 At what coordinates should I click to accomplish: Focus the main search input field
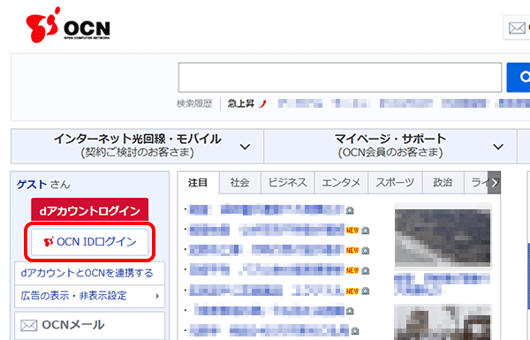point(340,77)
